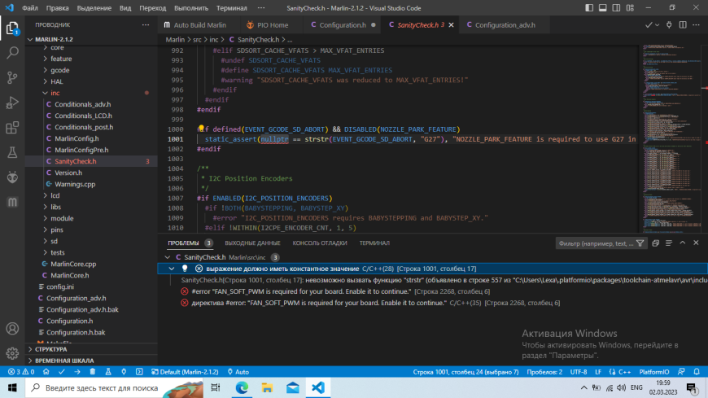This screenshot has width=708, height=398.
Task: Click the lightbulb quick-fix icon at line 1000
Action: click(x=199, y=129)
